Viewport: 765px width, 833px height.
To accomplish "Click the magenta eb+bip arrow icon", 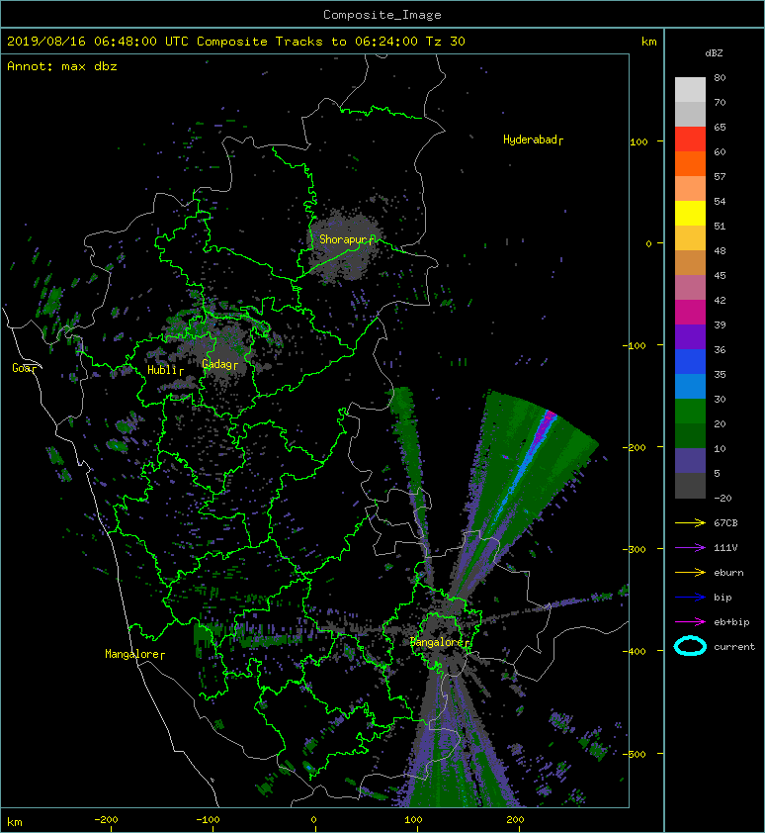I will click(x=690, y=621).
